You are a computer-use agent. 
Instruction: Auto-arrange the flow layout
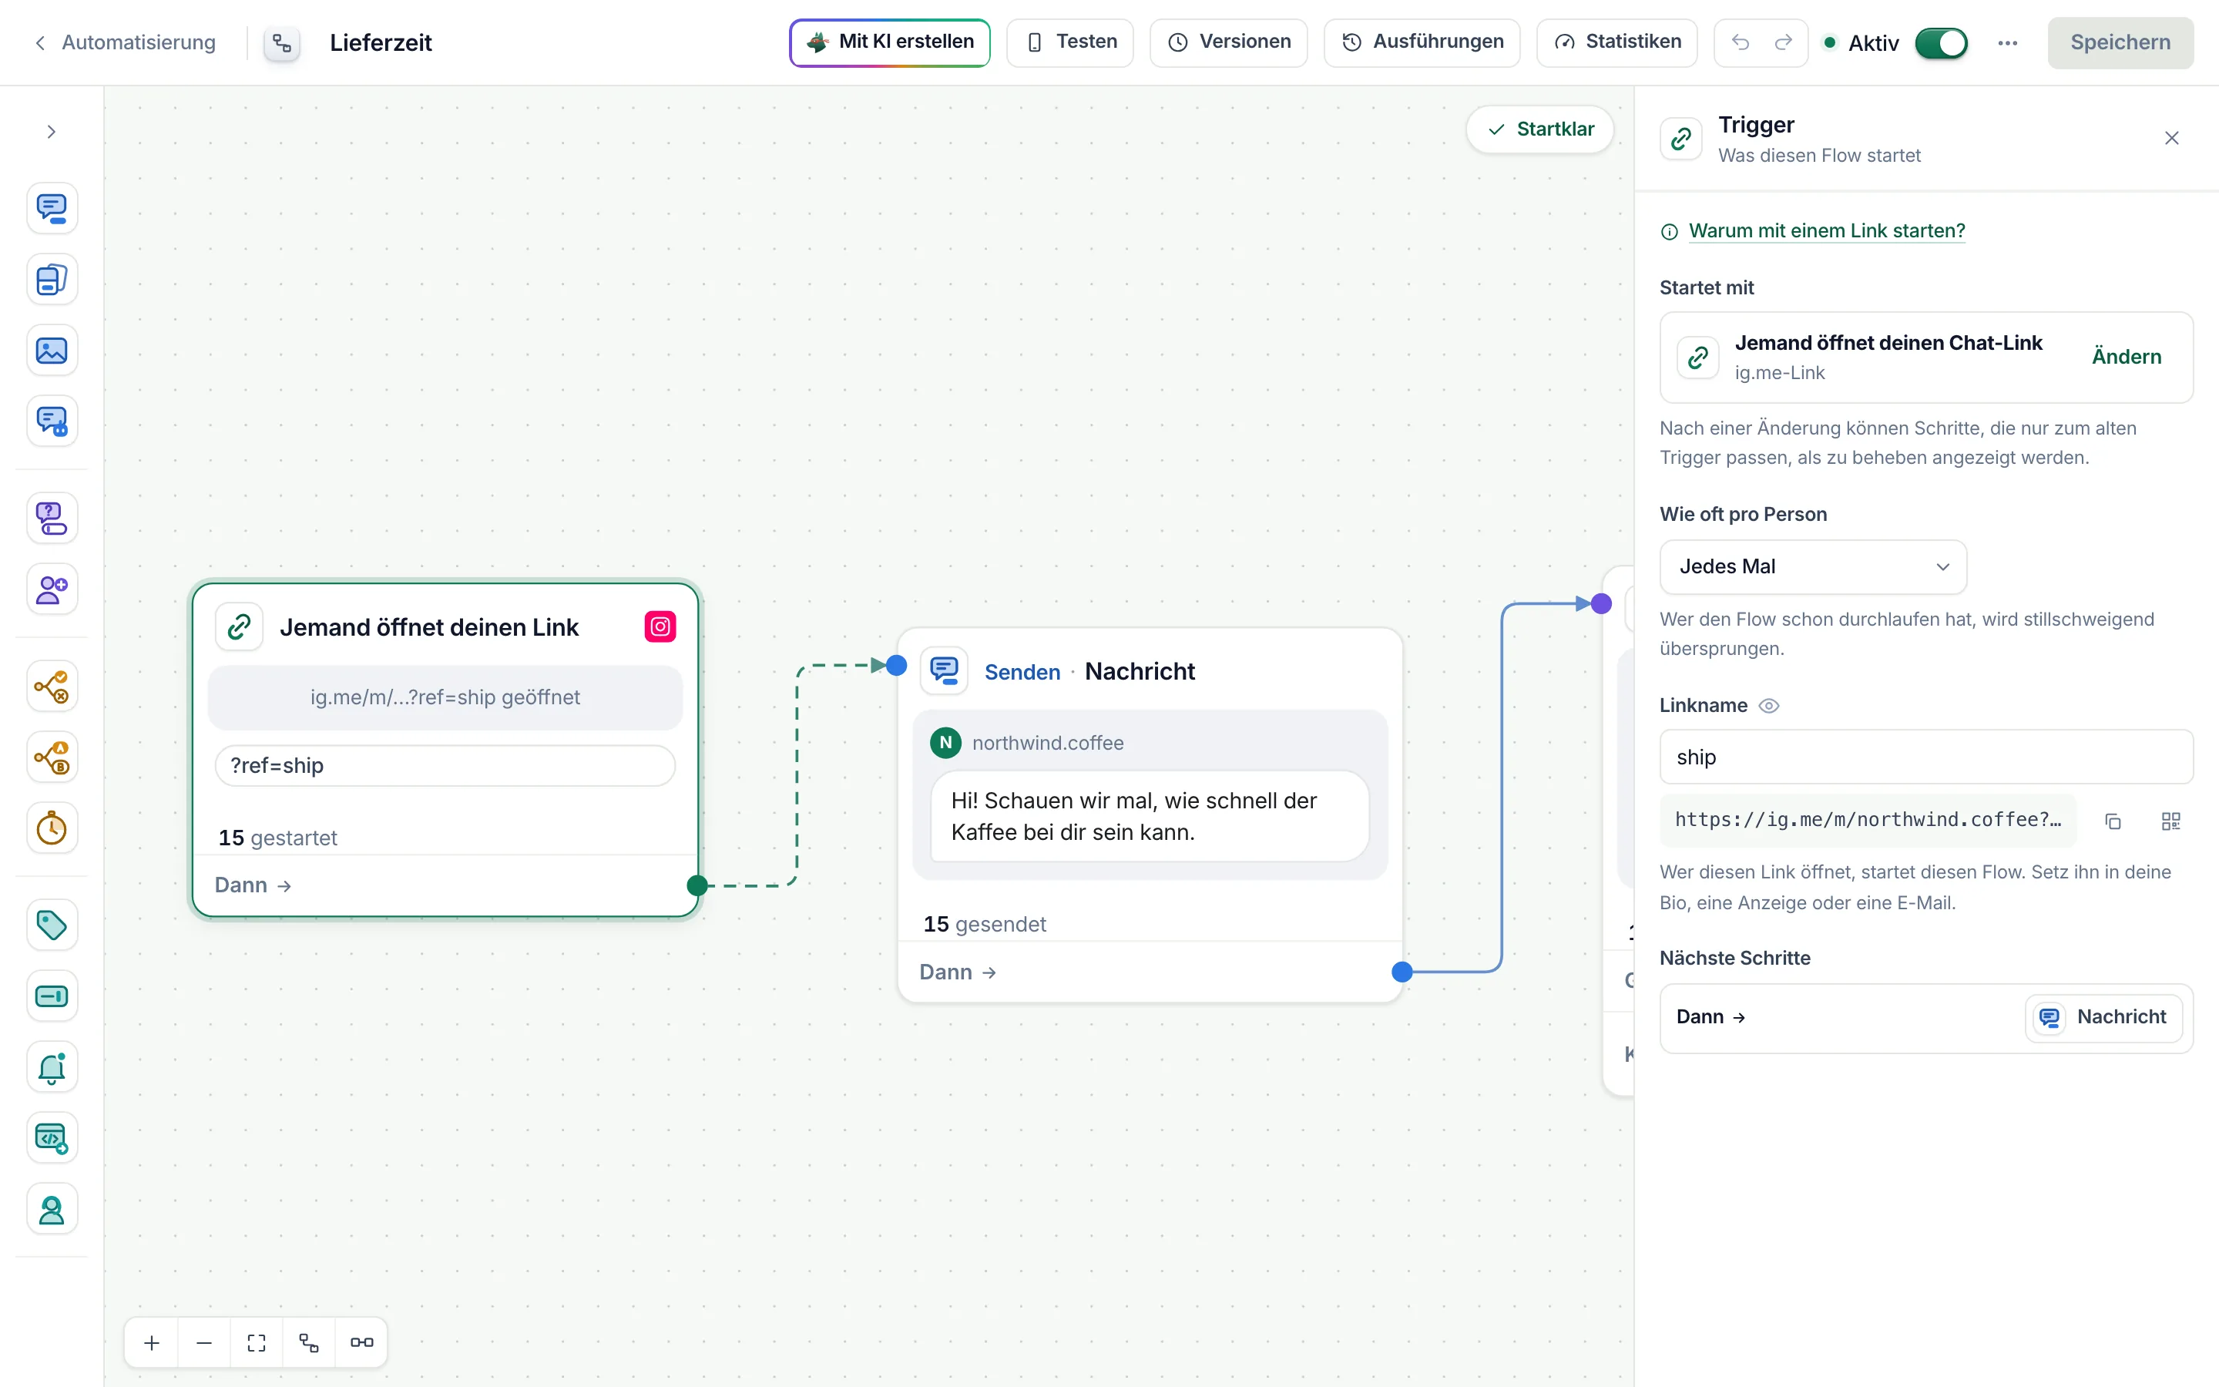click(309, 1343)
